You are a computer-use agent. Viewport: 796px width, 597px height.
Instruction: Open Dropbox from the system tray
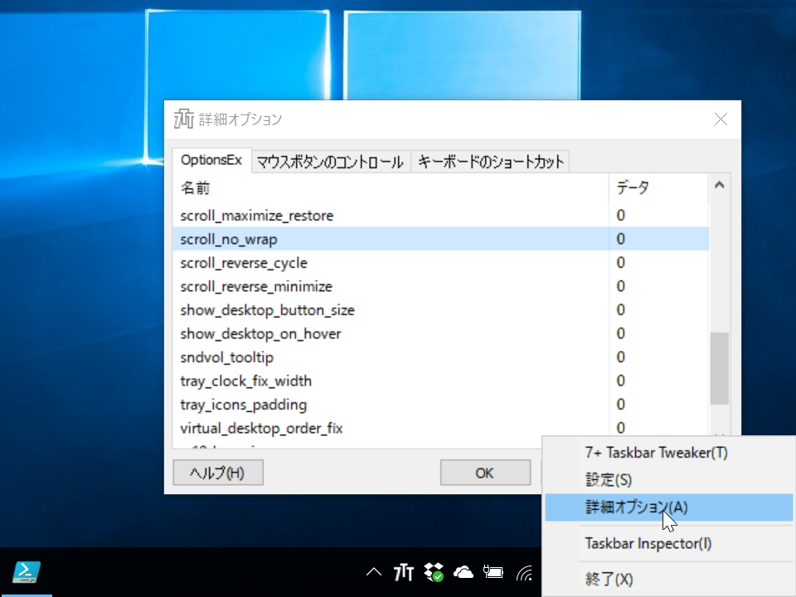coord(433,571)
